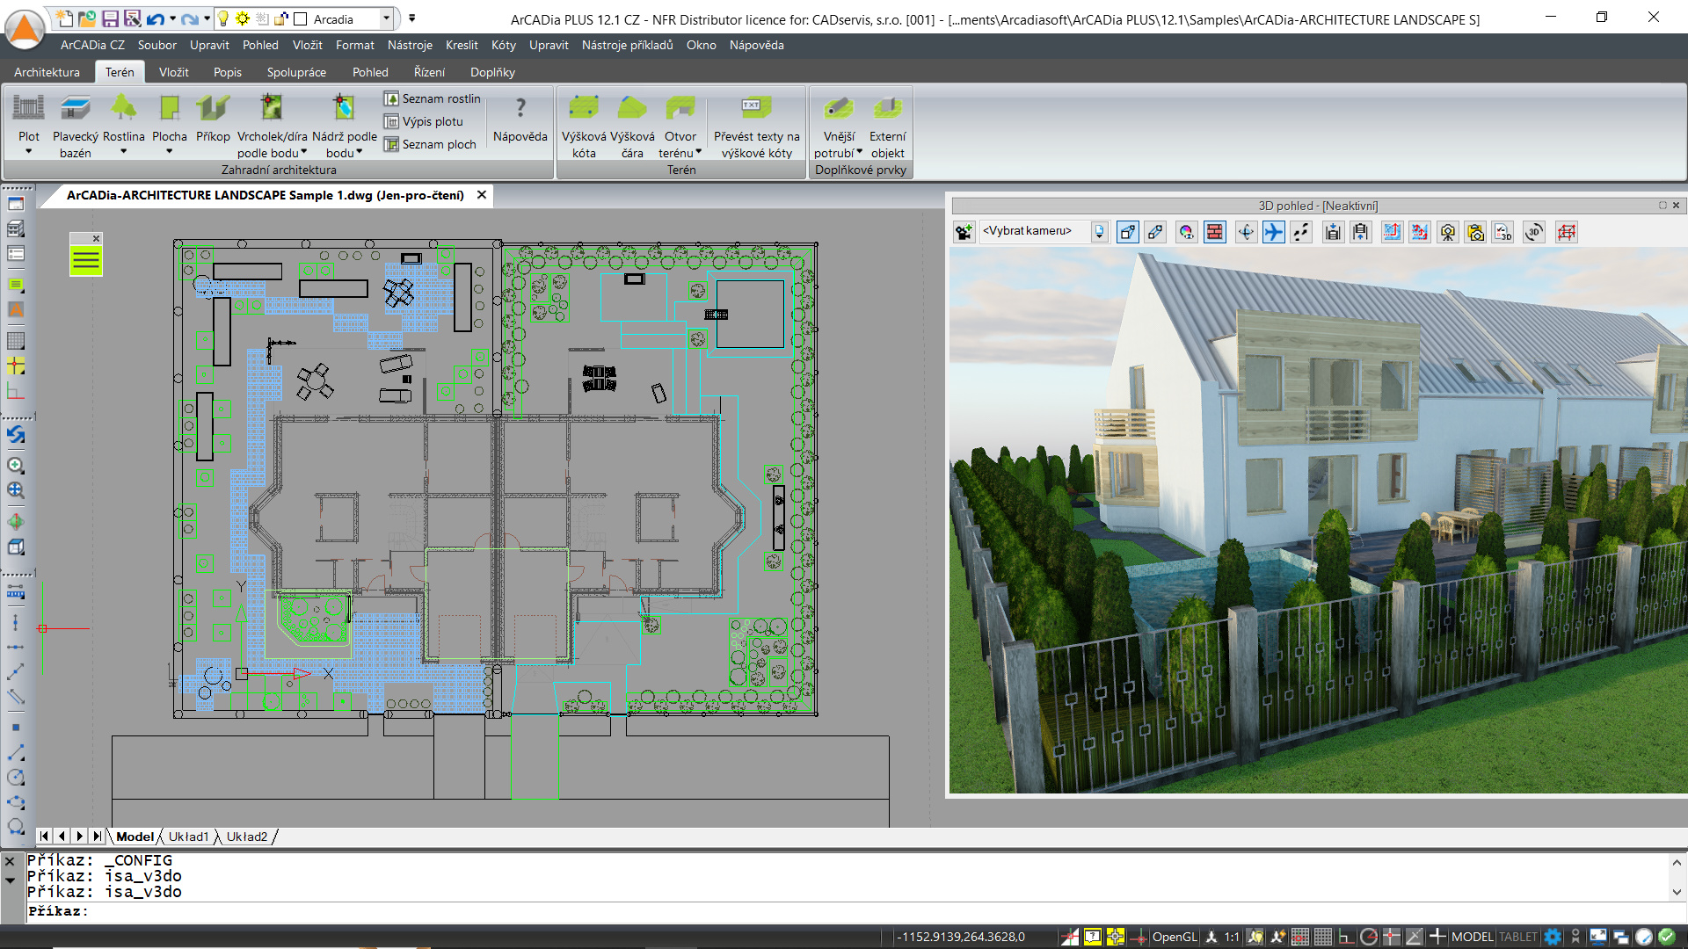
Task: Activate the Plocha surface tool
Action: pyautogui.click(x=169, y=123)
